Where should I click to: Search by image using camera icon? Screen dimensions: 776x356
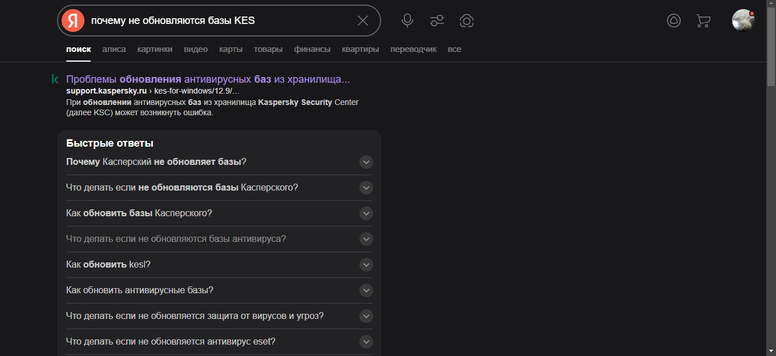pyautogui.click(x=467, y=21)
